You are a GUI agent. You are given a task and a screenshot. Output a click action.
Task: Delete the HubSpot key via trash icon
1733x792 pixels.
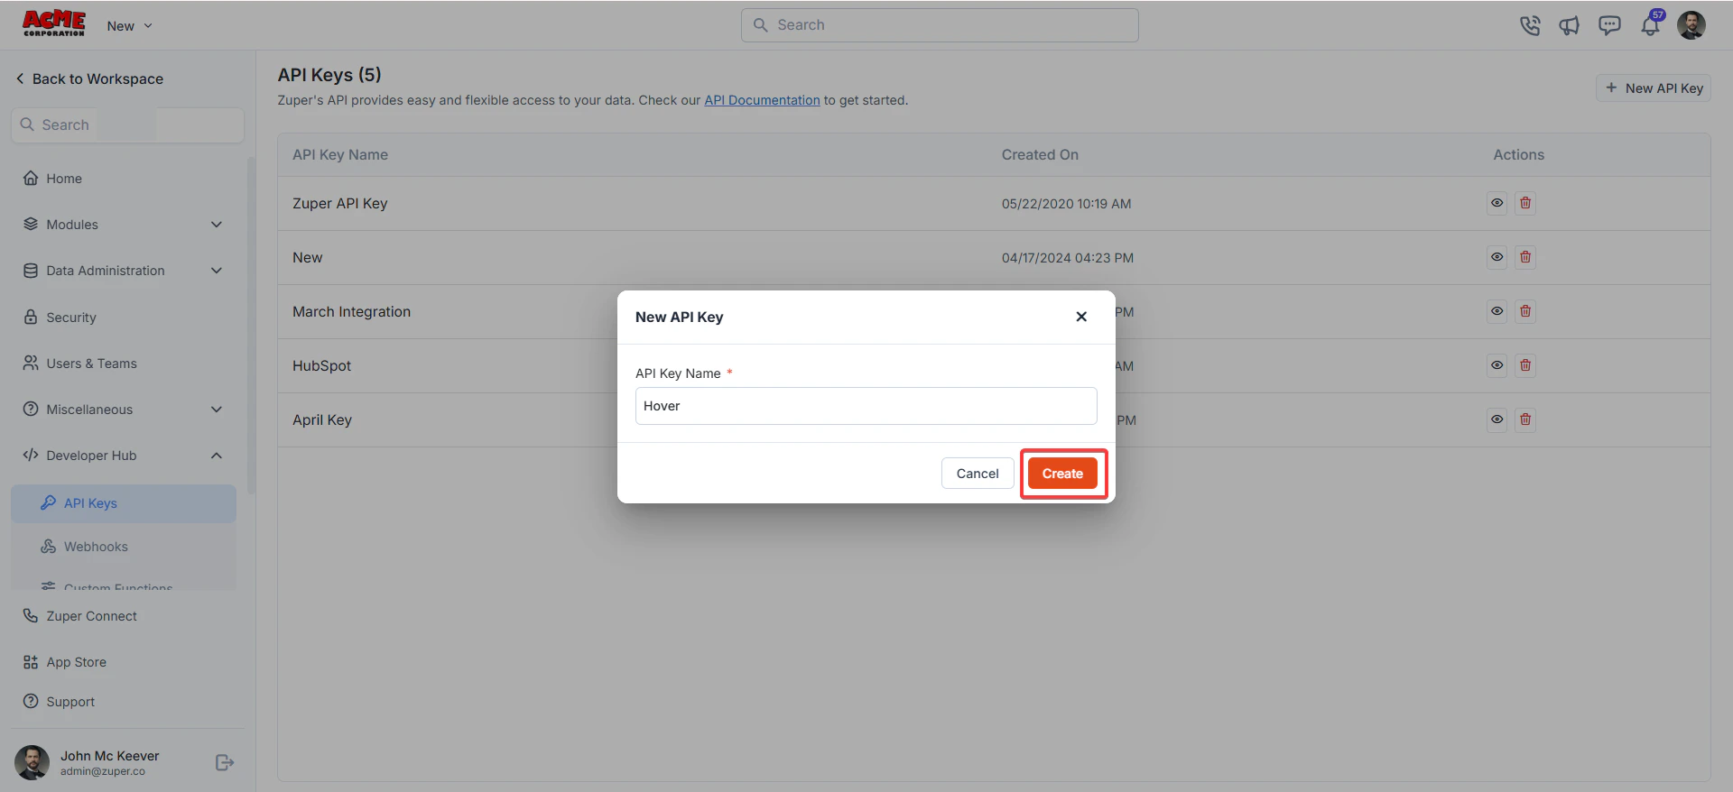pyautogui.click(x=1525, y=365)
